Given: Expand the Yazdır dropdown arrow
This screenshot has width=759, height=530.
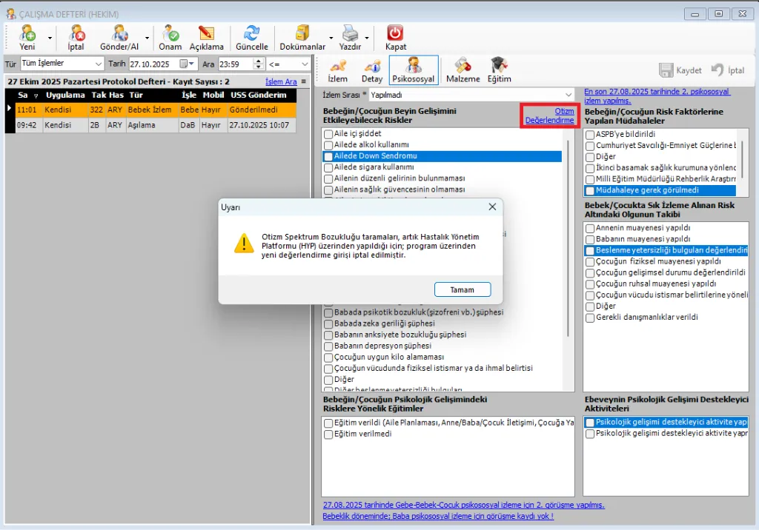Looking at the screenshot, I should click(367, 38).
